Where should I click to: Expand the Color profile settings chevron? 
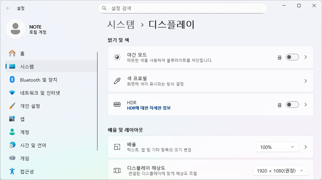[306, 81]
